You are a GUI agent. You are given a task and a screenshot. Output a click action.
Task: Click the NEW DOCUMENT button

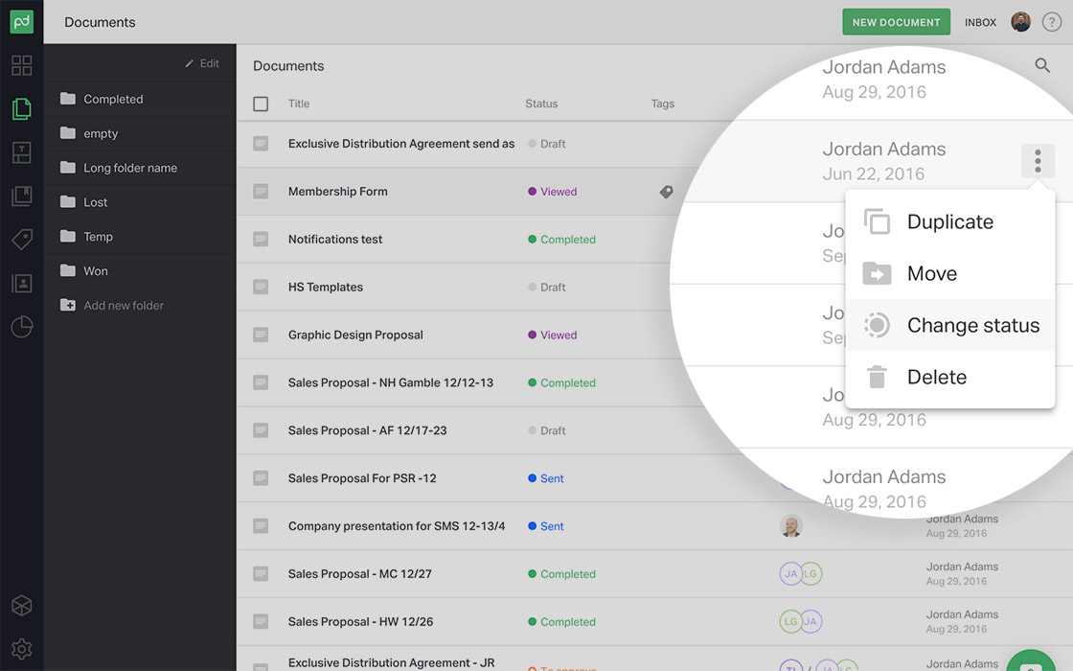pos(896,22)
